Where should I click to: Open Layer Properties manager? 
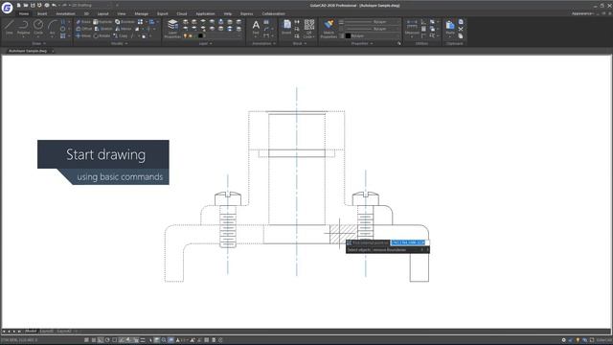click(172, 29)
